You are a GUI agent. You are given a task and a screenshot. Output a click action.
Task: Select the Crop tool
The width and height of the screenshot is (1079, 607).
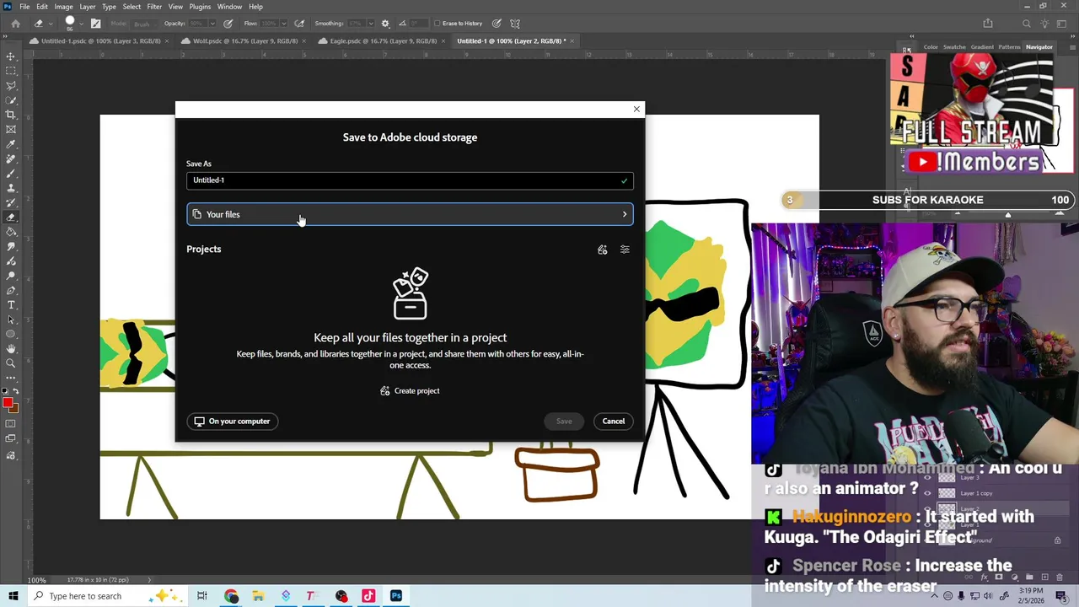click(x=11, y=115)
